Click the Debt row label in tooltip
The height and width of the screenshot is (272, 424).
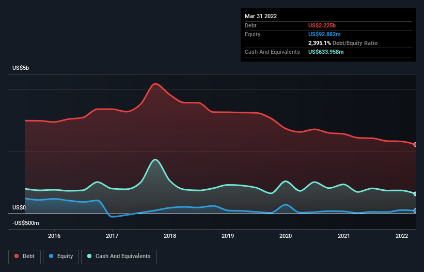coord(250,25)
